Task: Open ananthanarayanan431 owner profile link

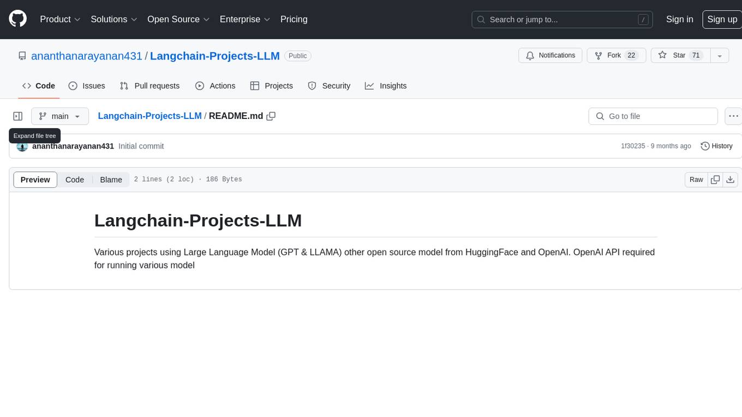Action: click(87, 56)
